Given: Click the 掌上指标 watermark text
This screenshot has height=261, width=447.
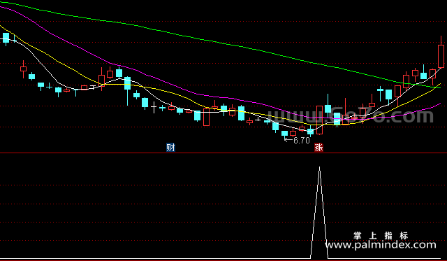Looking at the screenshot, I should 381,236.
